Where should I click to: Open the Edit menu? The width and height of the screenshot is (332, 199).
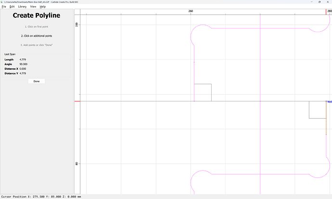click(x=12, y=7)
